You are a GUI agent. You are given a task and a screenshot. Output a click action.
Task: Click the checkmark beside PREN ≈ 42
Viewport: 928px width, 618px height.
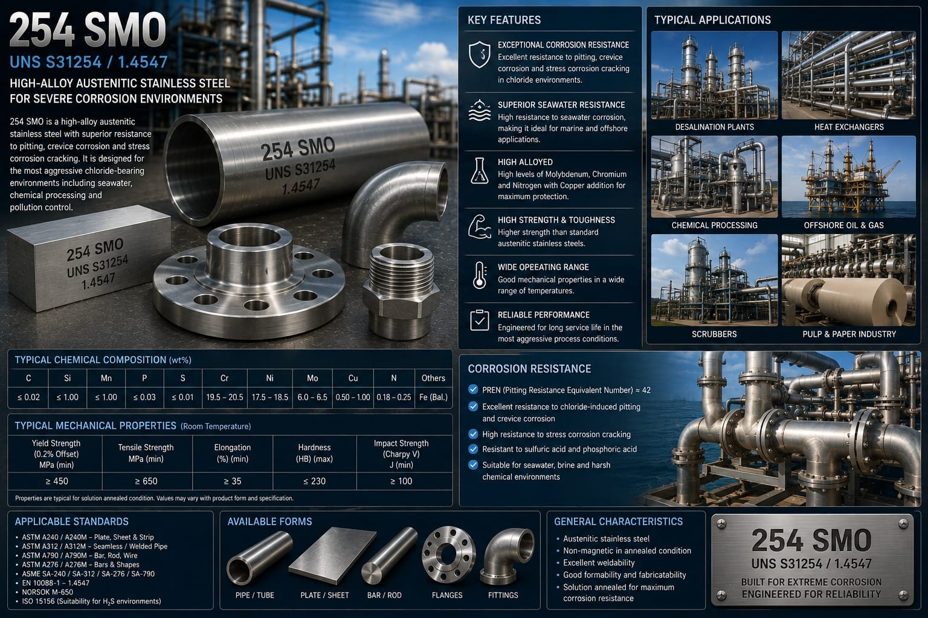(x=473, y=390)
